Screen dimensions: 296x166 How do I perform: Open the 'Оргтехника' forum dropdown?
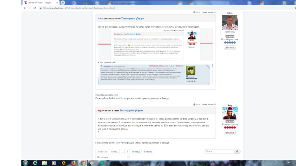112,157
